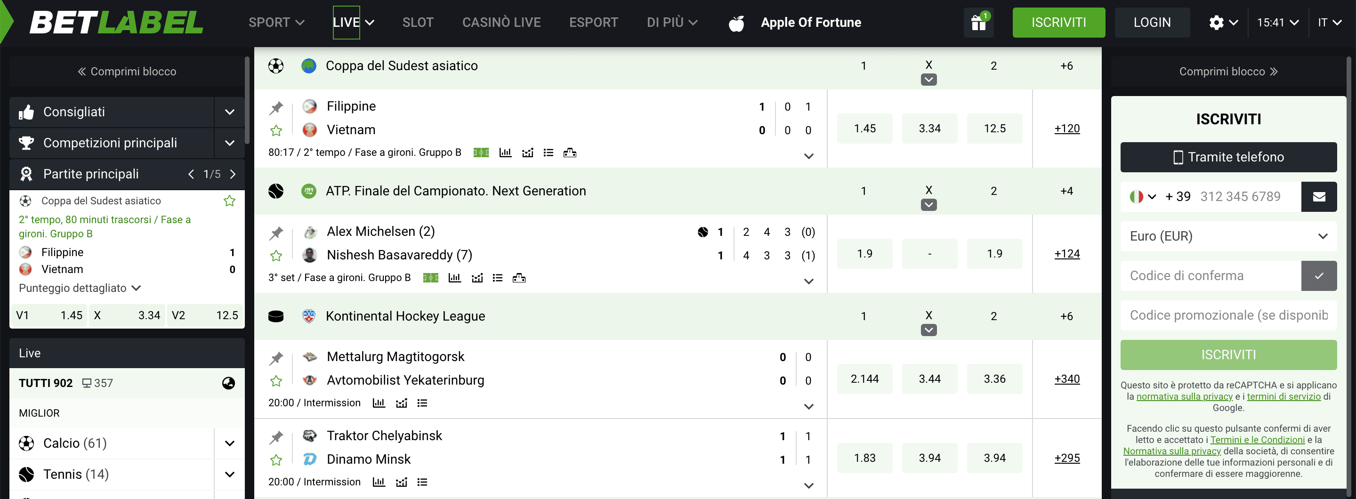Open the odds trend chart for Traktor Chelyabinsk game
The width and height of the screenshot is (1356, 499).
click(x=402, y=482)
